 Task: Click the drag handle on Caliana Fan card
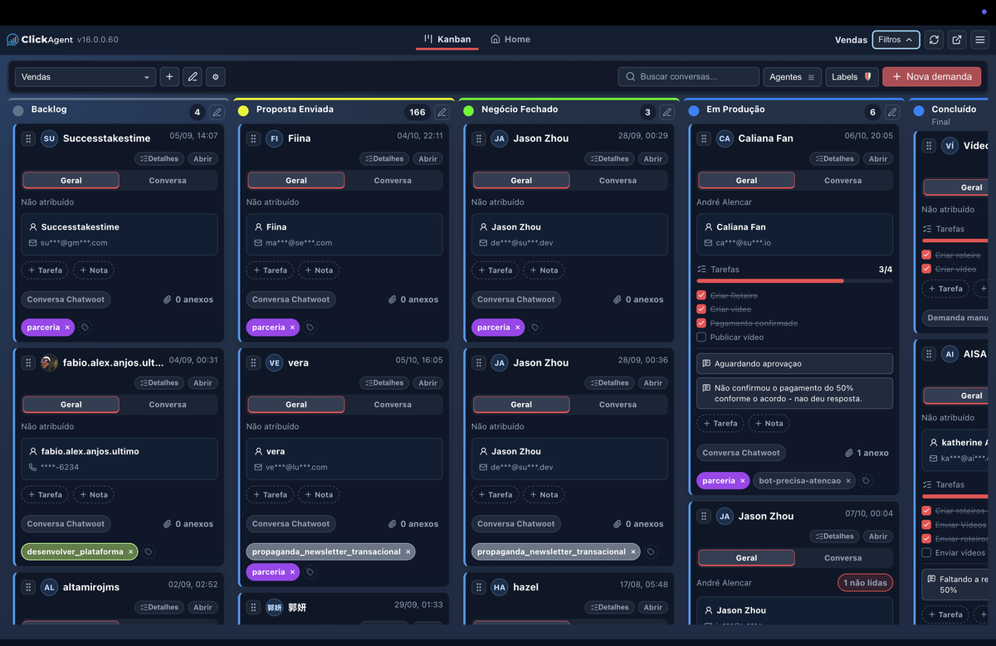click(x=704, y=138)
